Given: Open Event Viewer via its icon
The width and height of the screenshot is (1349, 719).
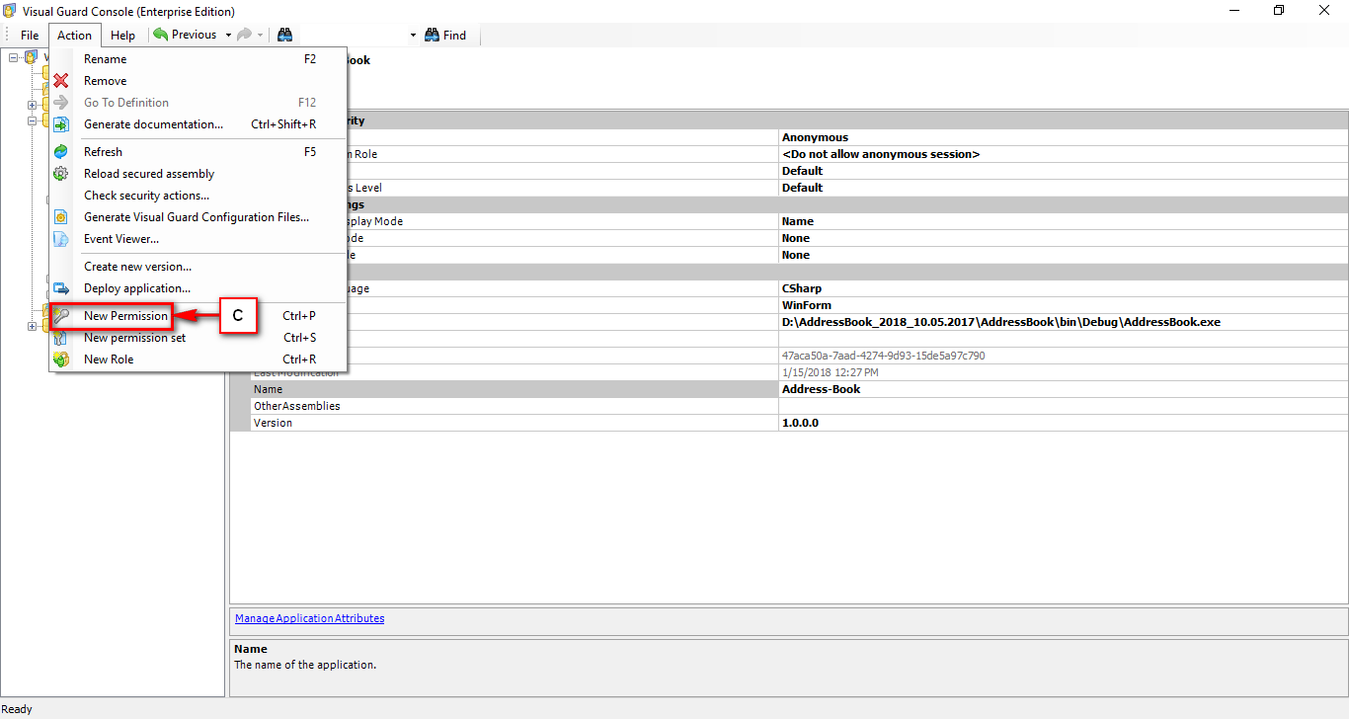Looking at the screenshot, I should pyautogui.click(x=61, y=238).
